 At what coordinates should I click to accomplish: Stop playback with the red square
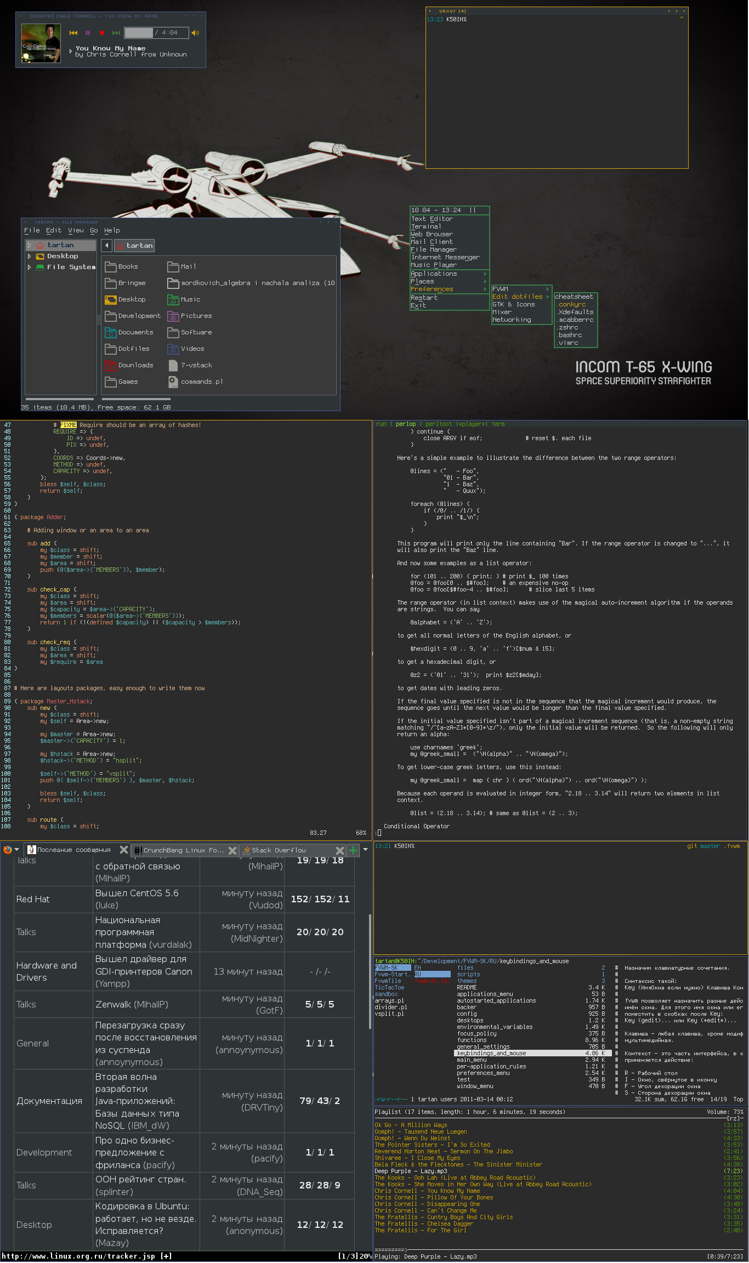[101, 33]
